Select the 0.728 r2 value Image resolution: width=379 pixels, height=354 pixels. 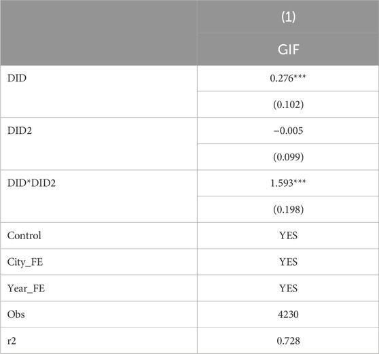pos(288,340)
